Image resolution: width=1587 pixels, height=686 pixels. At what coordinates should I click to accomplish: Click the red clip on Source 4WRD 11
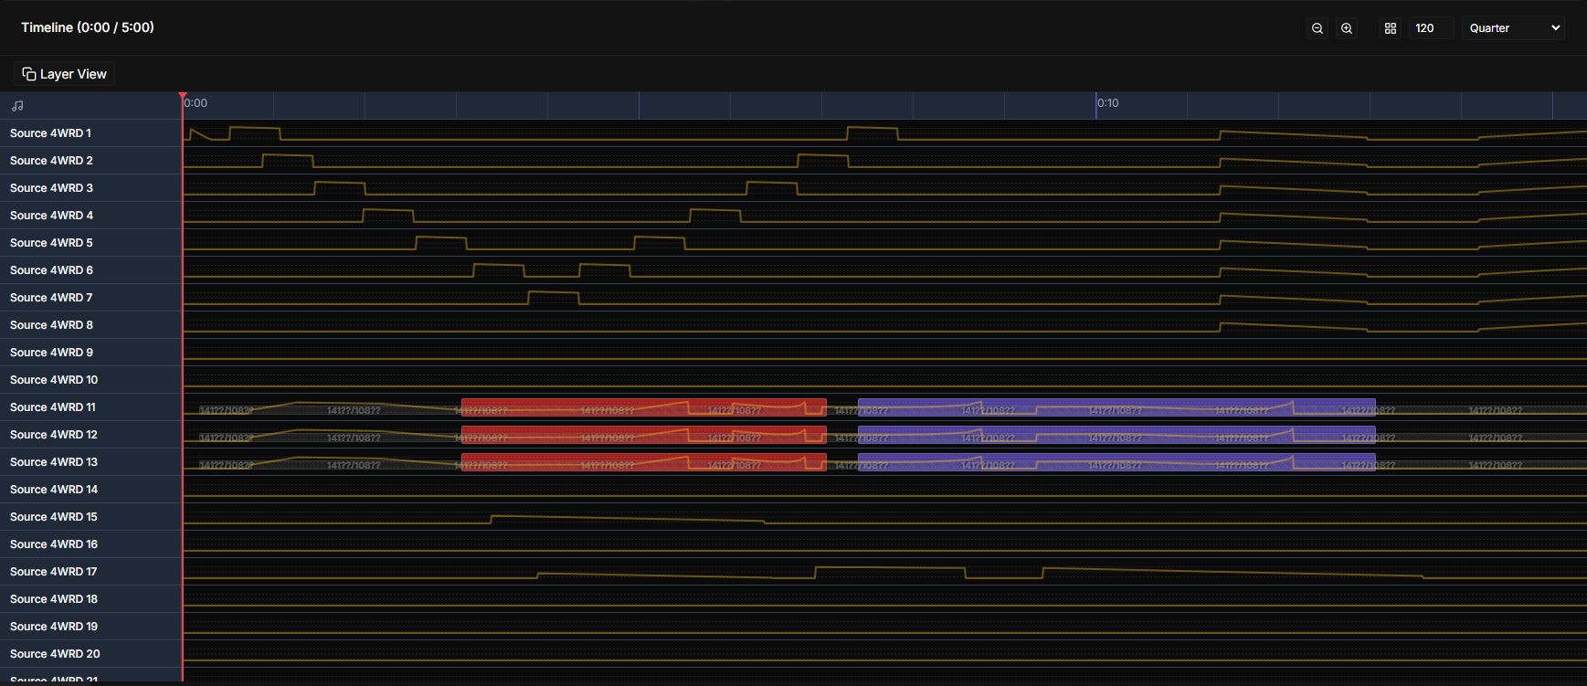point(643,407)
